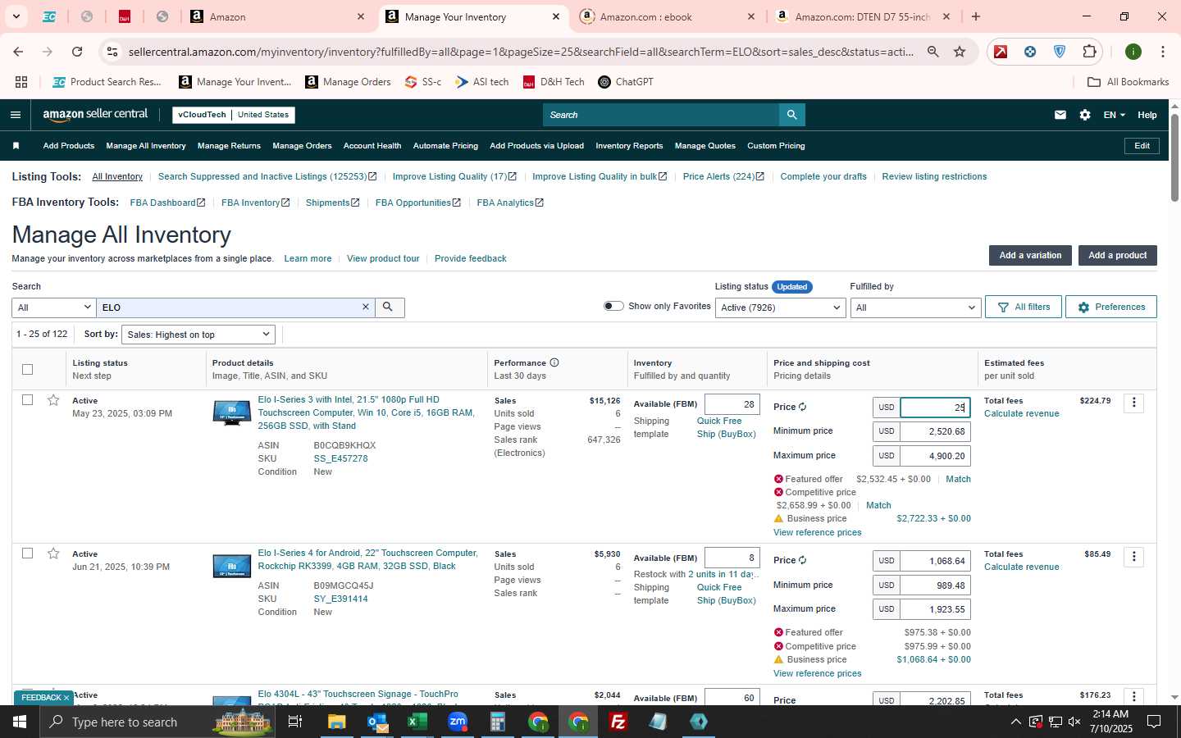This screenshot has width=1181, height=738.
Task: Open Excel from the taskbar
Action: click(x=417, y=722)
